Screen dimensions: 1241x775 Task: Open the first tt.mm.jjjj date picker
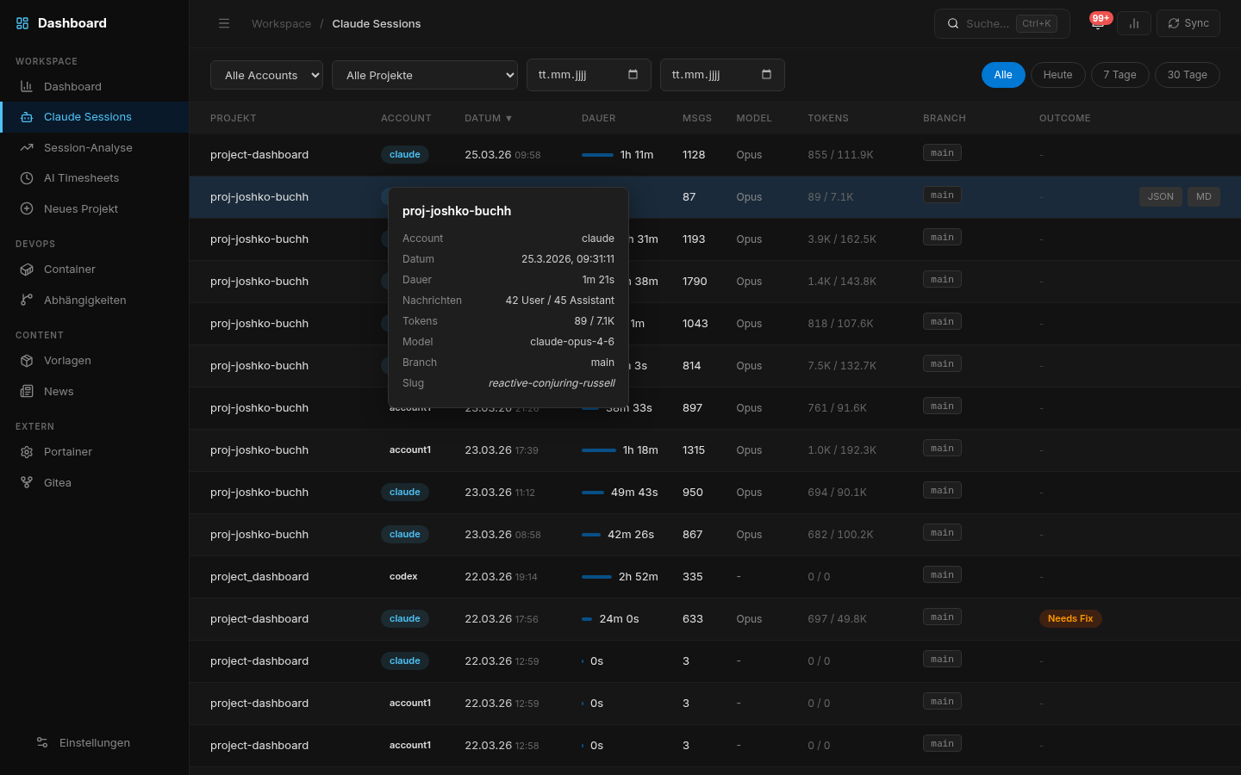point(589,75)
